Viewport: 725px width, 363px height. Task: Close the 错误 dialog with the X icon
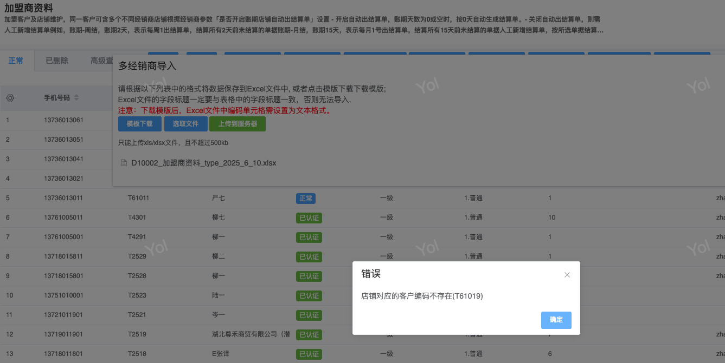point(567,275)
